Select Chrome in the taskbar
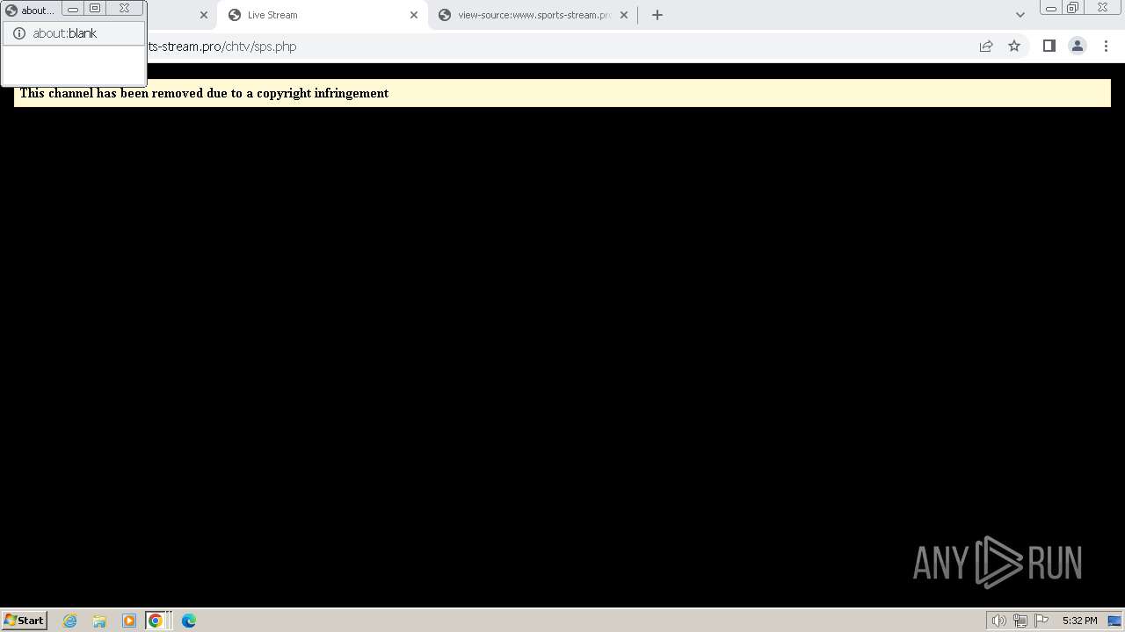 (156, 621)
